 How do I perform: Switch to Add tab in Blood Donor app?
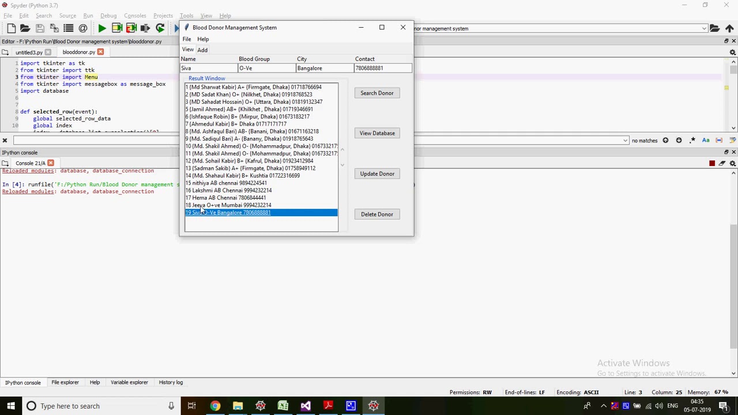pyautogui.click(x=202, y=50)
